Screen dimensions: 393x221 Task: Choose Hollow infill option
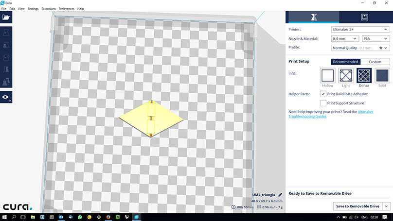point(328,75)
